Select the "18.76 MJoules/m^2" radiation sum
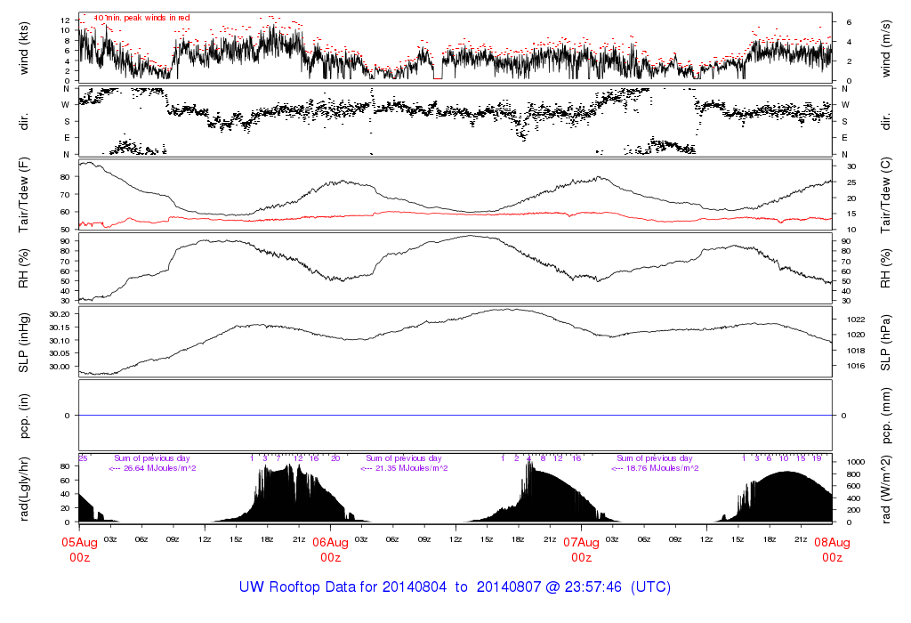This screenshot has height=623, width=911. (662, 468)
